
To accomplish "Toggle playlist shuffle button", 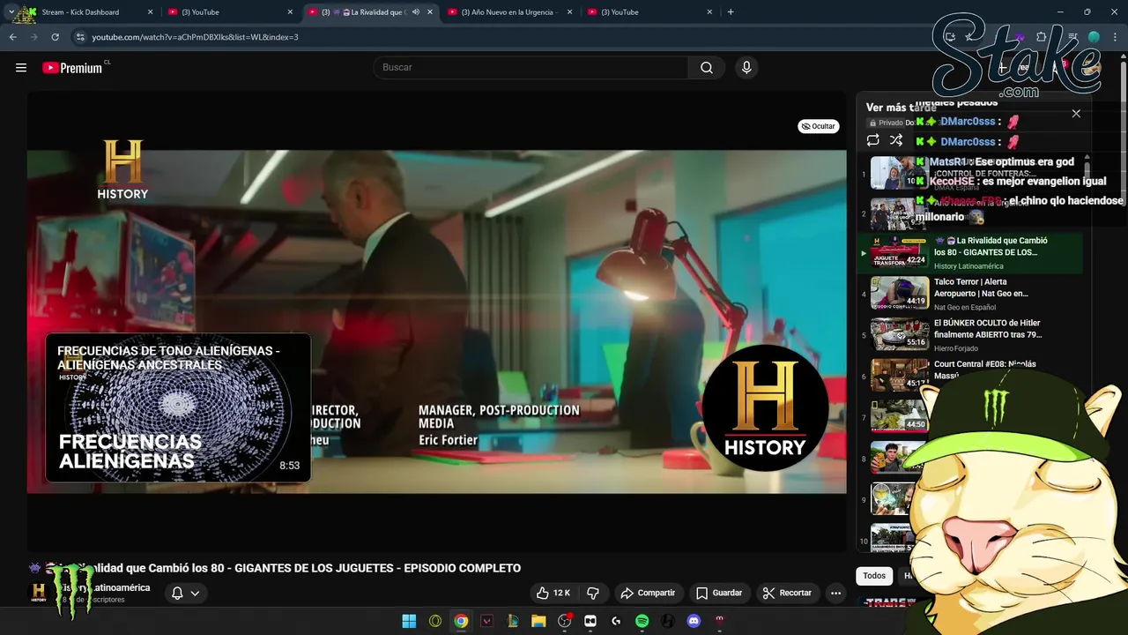I will (896, 141).
